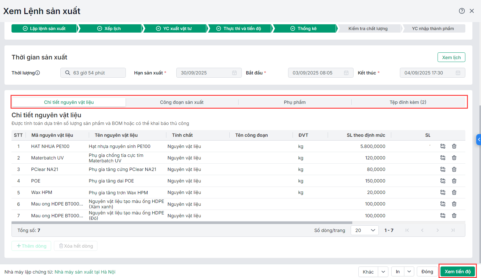Viewport: 481px width, 278px height.
Task: Click the Hạn sản xuất date field
Action: pos(209,73)
